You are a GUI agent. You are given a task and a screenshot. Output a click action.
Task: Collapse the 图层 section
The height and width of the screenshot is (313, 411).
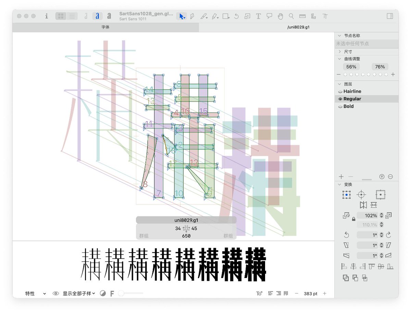click(339, 84)
